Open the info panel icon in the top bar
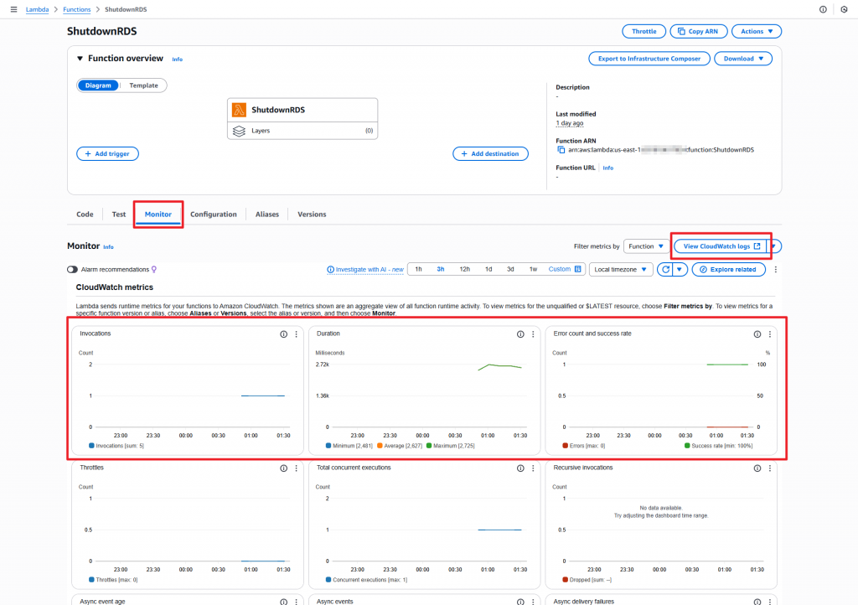Image resolution: width=858 pixels, height=605 pixels. click(x=823, y=9)
